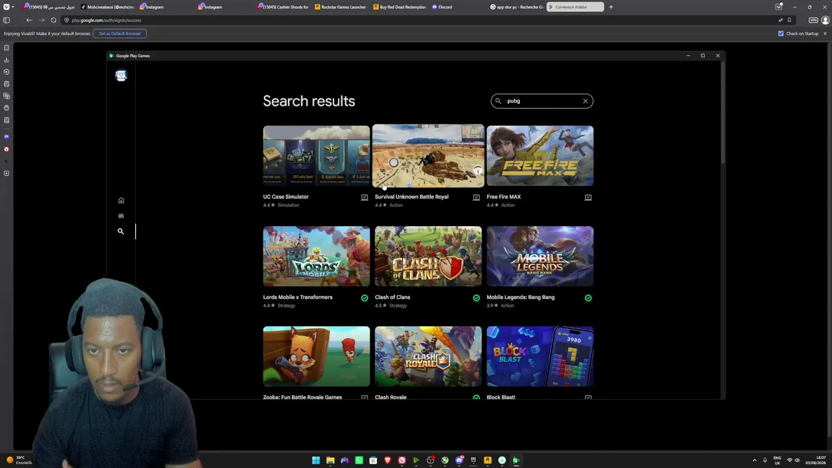Show hidden system tray icons
This screenshot has width=832, height=468.
tap(755, 460)
